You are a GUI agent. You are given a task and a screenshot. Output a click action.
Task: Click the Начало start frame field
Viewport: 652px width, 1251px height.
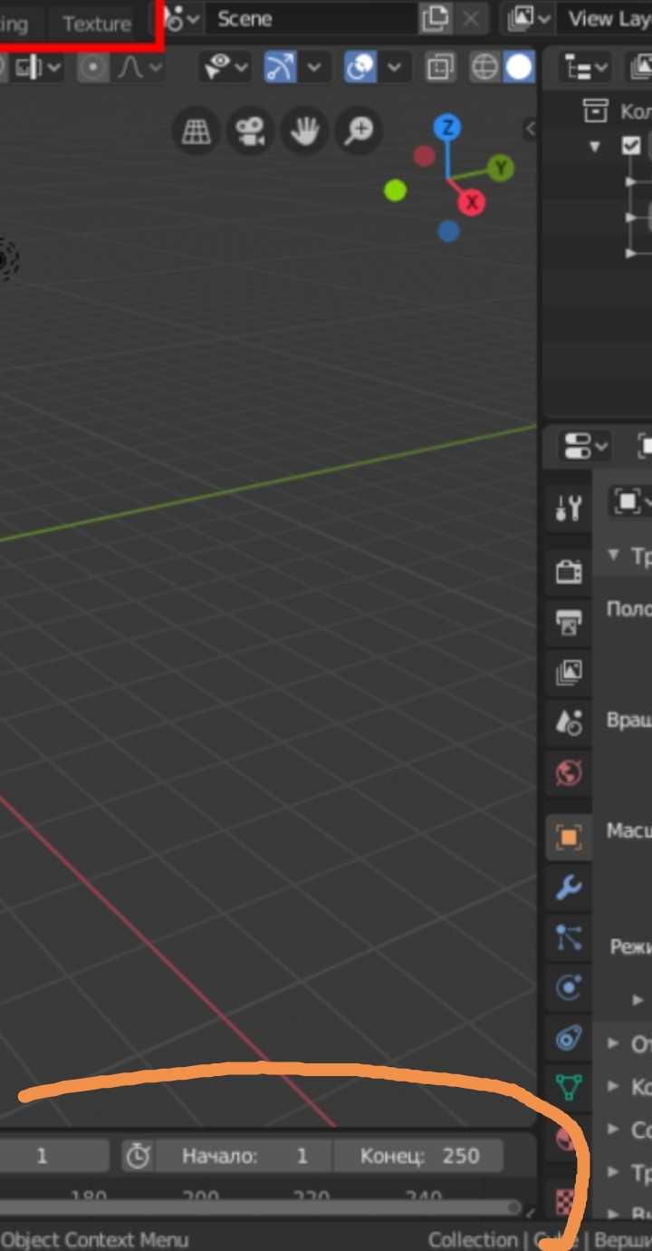tap(244, 1156)
